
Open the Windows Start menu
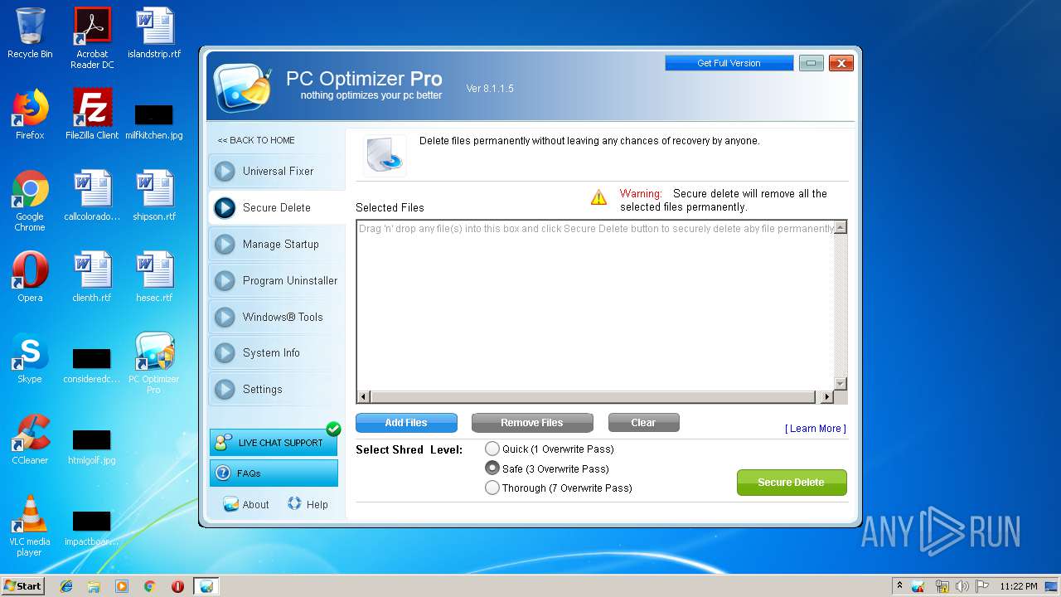pos(23,586)
